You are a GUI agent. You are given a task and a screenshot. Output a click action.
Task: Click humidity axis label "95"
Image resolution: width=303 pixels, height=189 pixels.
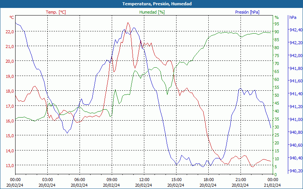[277, 24]
